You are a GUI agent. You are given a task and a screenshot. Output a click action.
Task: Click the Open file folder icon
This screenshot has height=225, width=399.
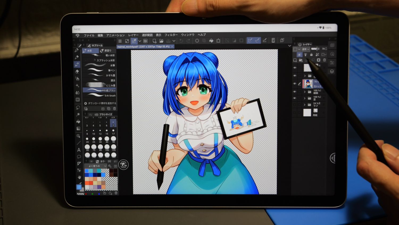click(161, 41)
